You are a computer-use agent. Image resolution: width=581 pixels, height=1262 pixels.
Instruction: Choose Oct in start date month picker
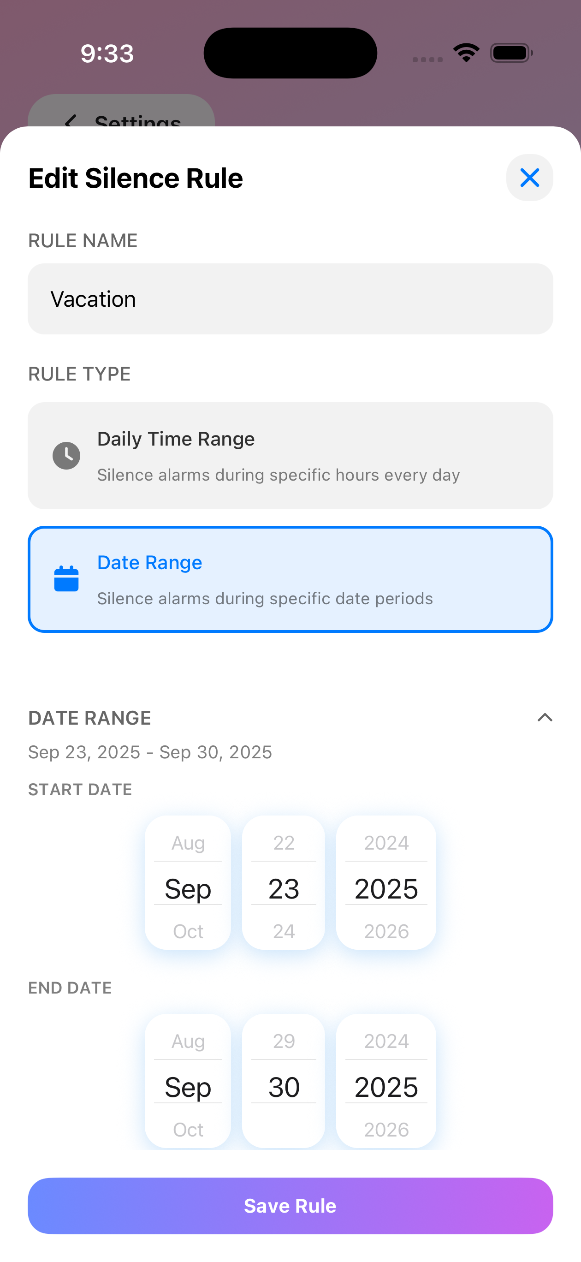tap(188, 931)
